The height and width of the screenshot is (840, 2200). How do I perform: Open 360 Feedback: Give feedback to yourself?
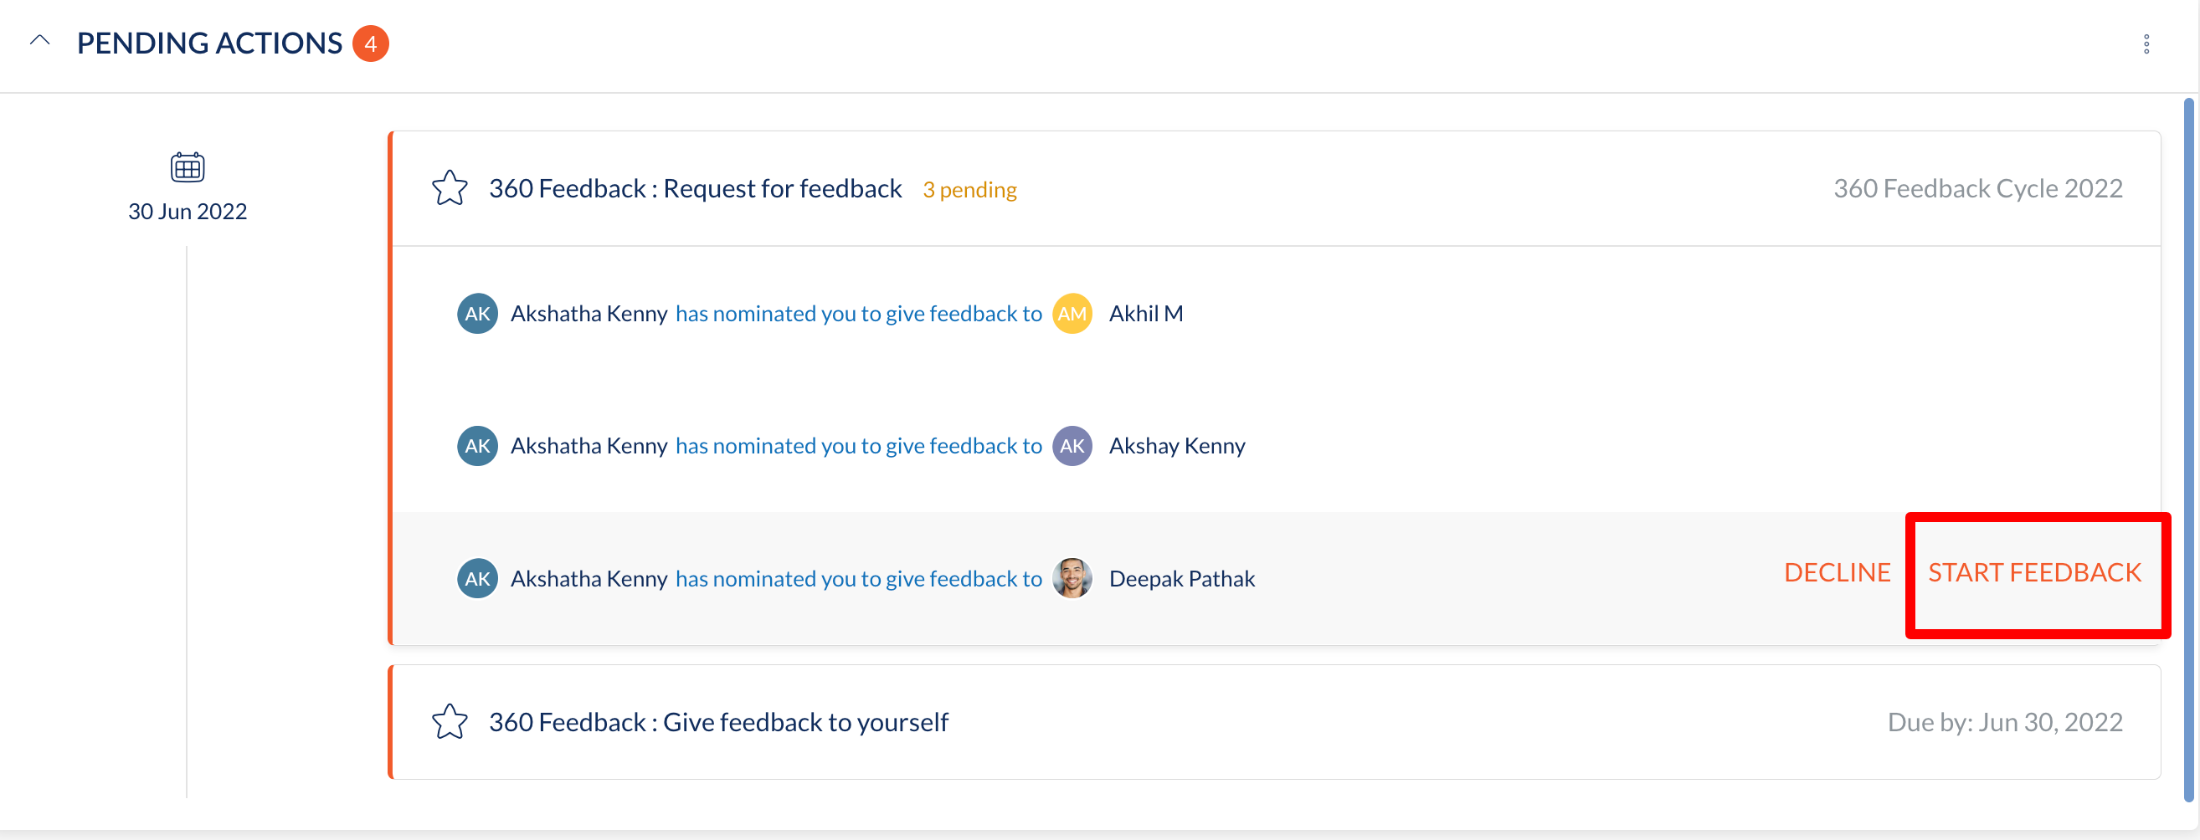[x=718, y=722]
